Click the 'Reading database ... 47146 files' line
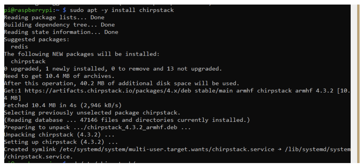The height and width of the screenshot is (167, 362). click(127, 120)
